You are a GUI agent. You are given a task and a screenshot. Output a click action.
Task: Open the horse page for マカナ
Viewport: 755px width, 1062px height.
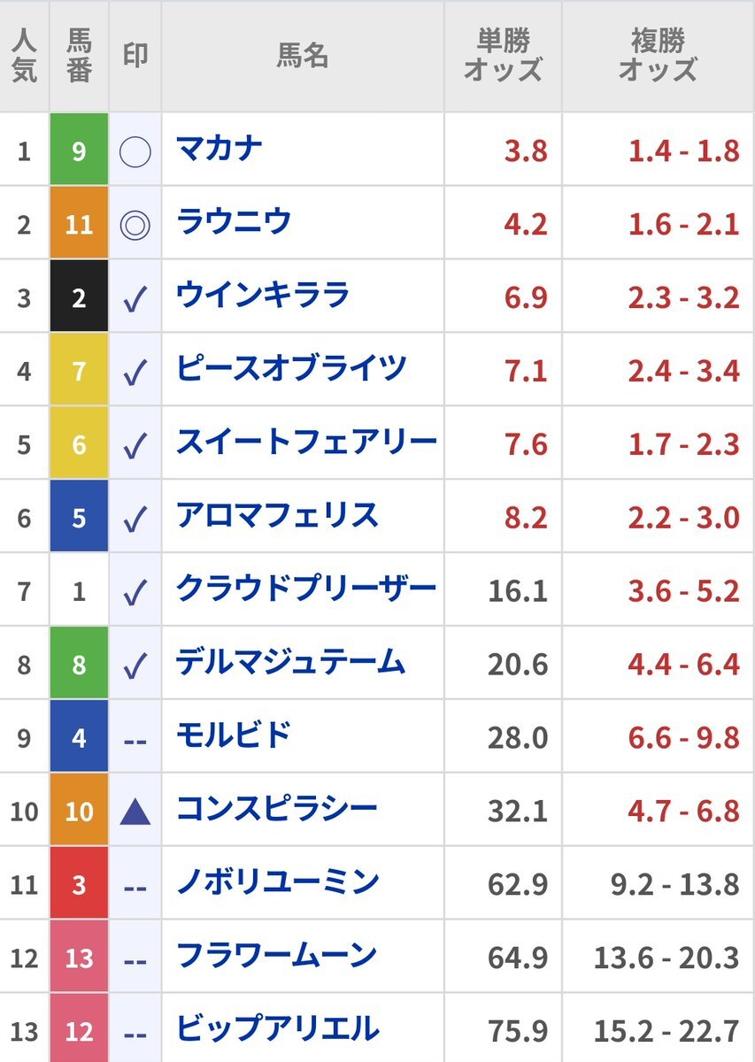220,149
